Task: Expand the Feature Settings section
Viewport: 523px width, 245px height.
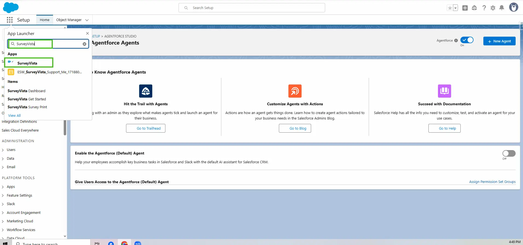Action: pos(3,196)
